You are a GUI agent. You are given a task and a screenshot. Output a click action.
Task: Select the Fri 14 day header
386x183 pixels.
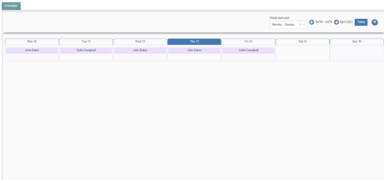pyautogui.click(x=248, y=41)
